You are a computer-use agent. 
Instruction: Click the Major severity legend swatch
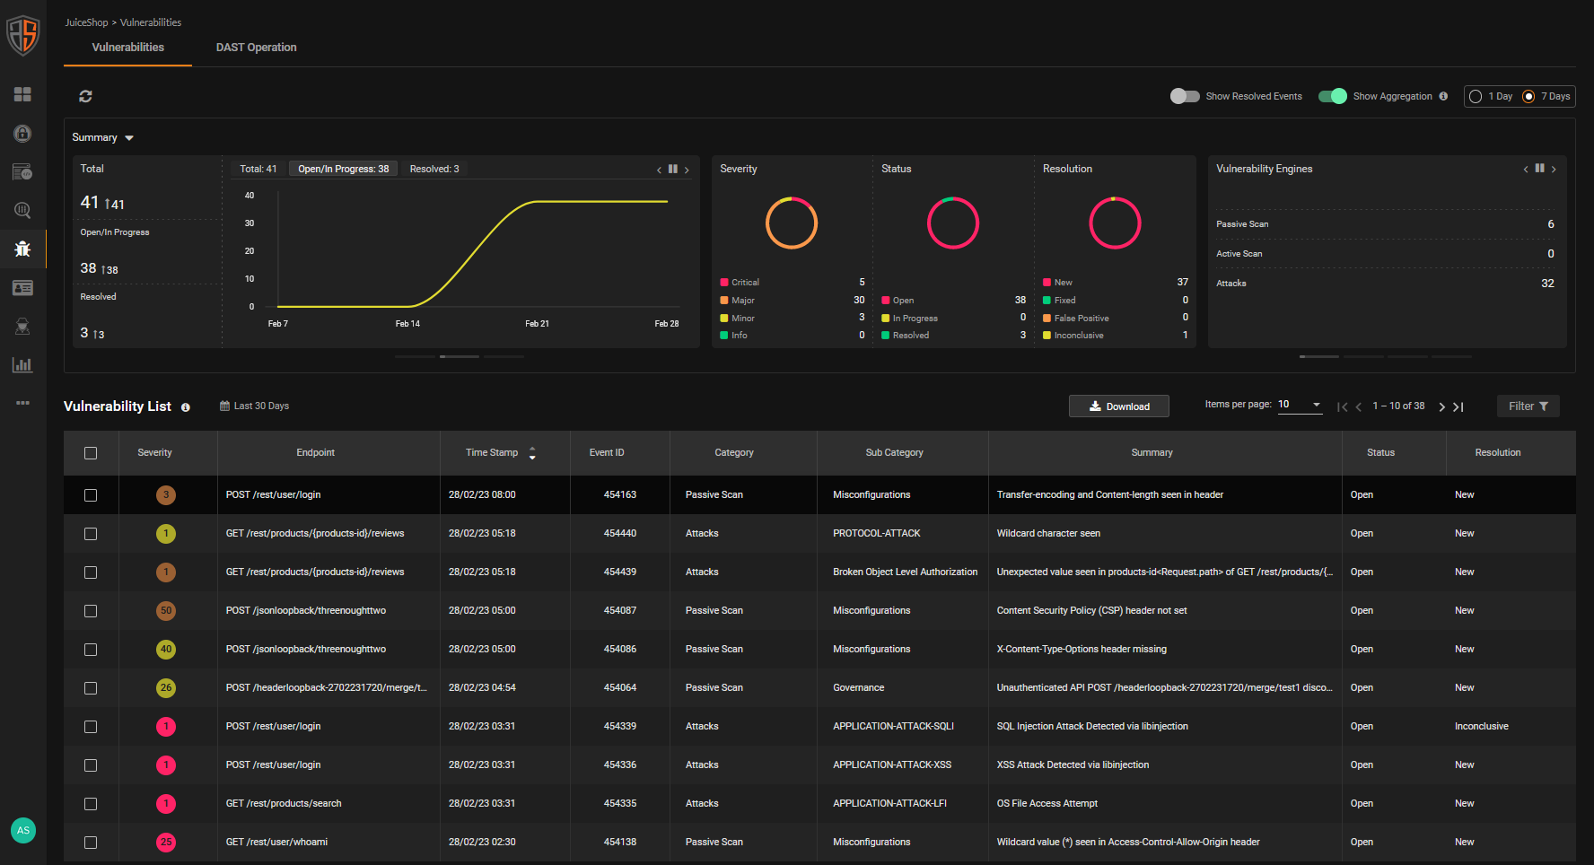[x=724, y=301]
